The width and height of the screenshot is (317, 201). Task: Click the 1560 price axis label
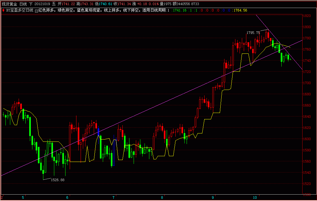(307, 161)
